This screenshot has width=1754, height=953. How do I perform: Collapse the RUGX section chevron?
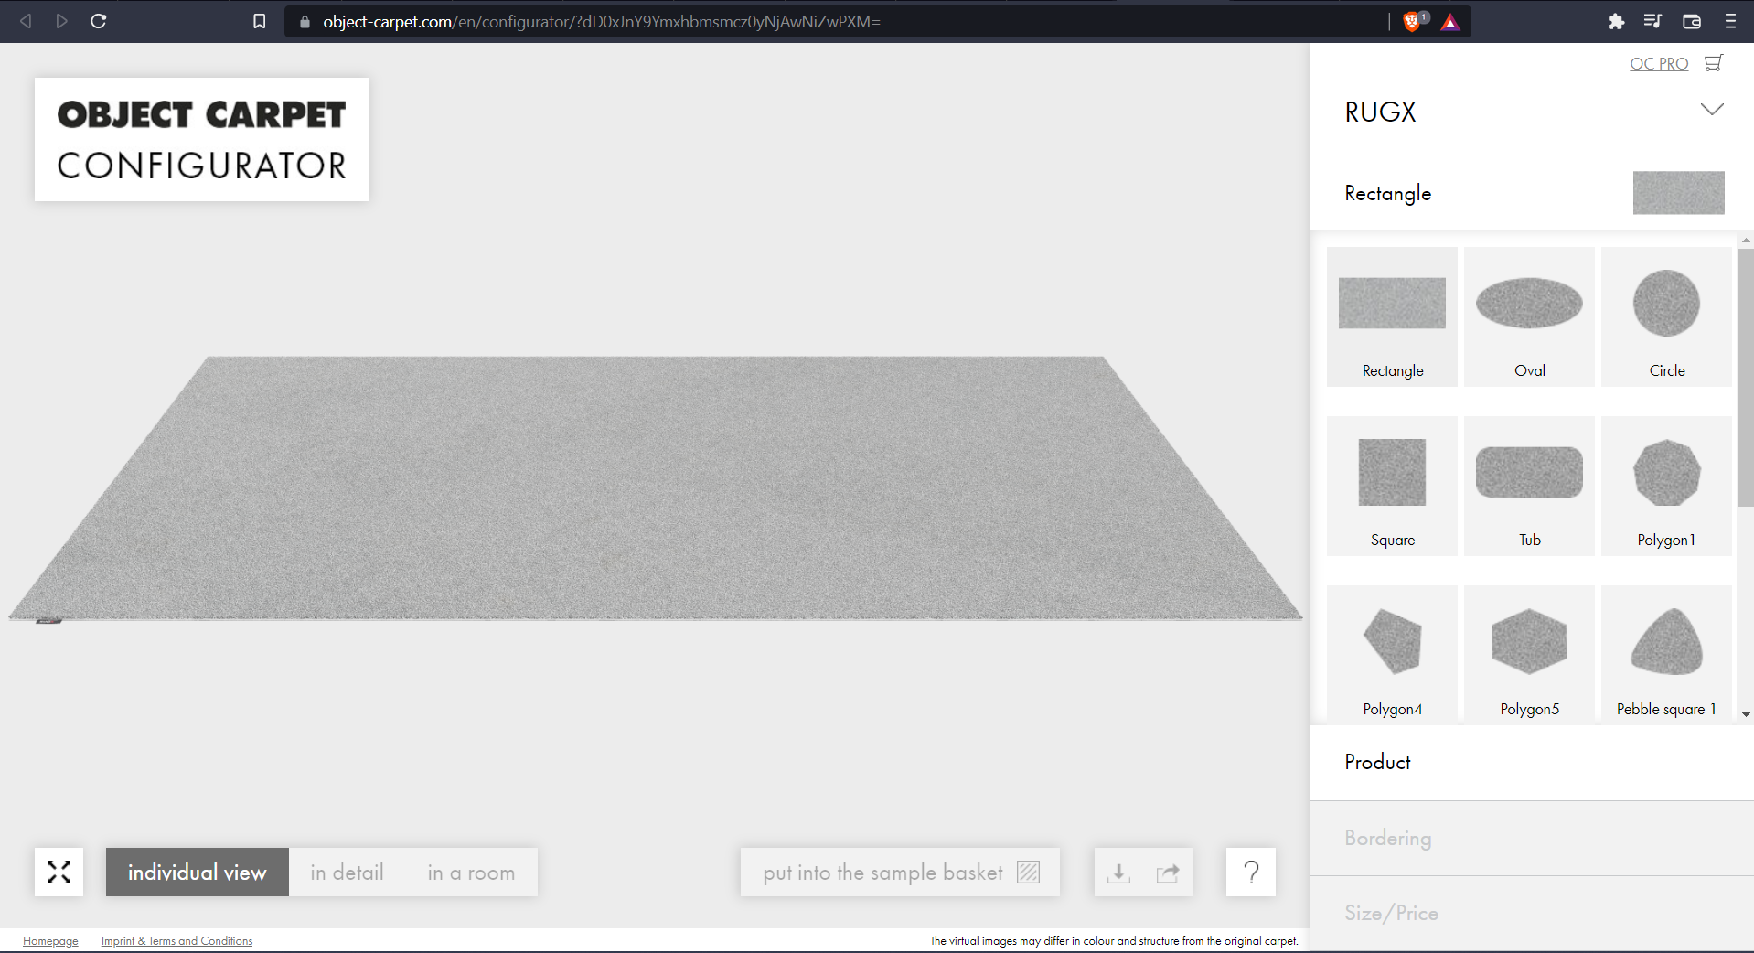pos(1711,110)
